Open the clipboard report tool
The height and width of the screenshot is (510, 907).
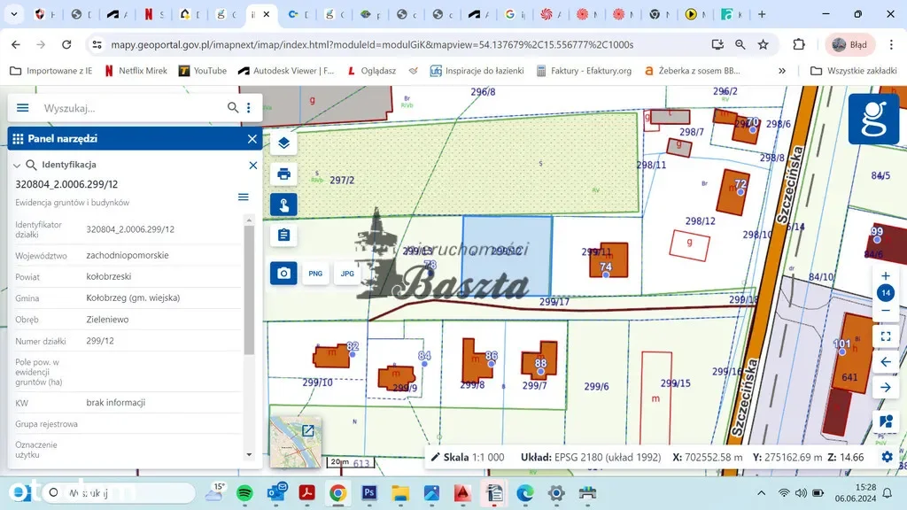pyautogui.click(x=283, y=235)
